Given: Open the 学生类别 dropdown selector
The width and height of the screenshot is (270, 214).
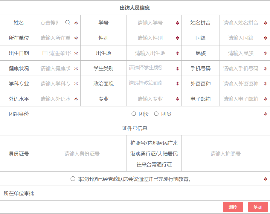Looking at the screenshot, I should click(x=150, y=68).
